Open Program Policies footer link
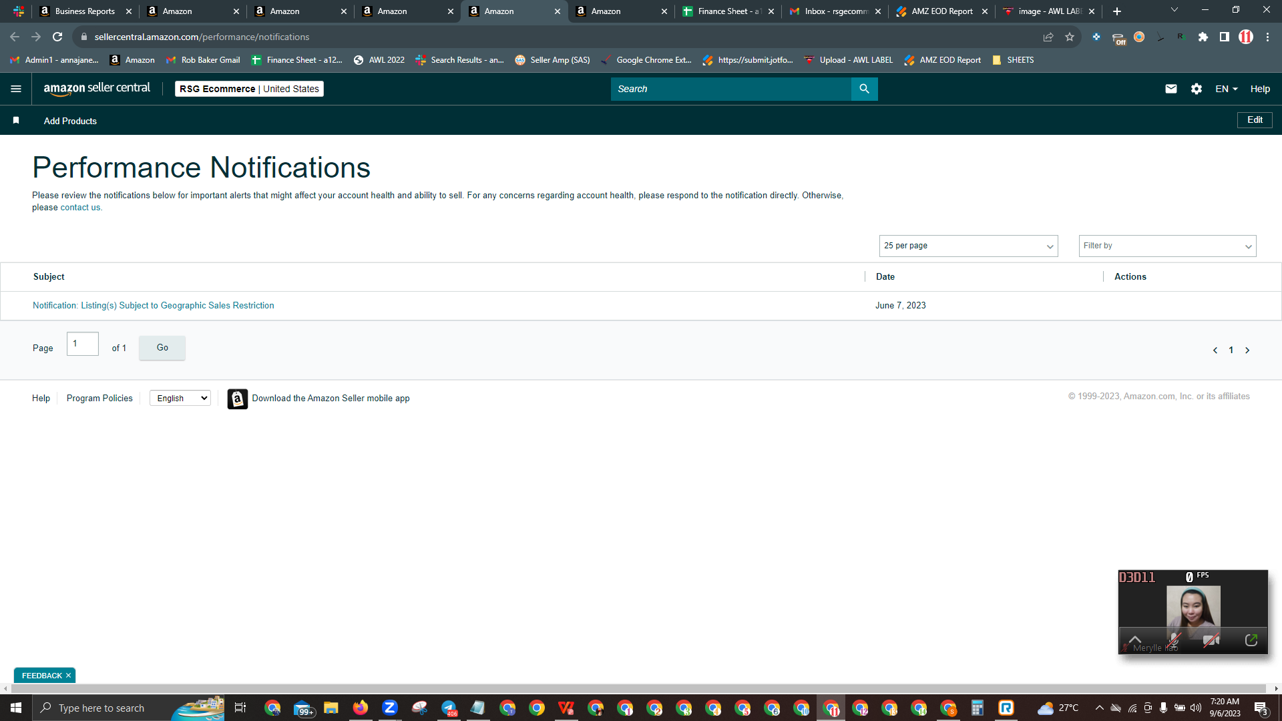The height and width of the screenshot is (721, 1282). coord(99,399)
